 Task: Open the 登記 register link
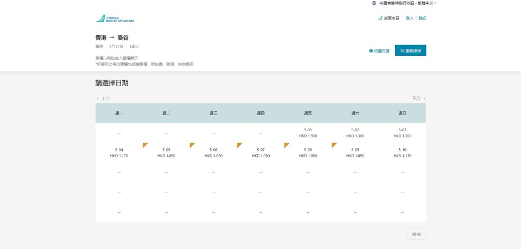422,18
